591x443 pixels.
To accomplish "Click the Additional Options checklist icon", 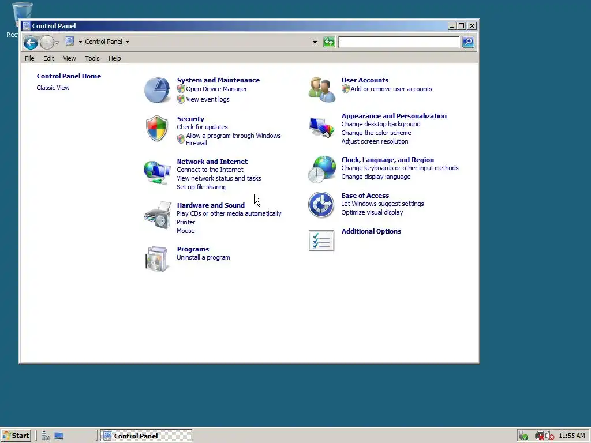I will tap(321, 241).
